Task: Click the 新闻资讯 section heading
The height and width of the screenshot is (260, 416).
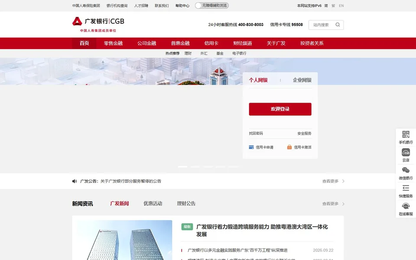Action: pos(82,204)
